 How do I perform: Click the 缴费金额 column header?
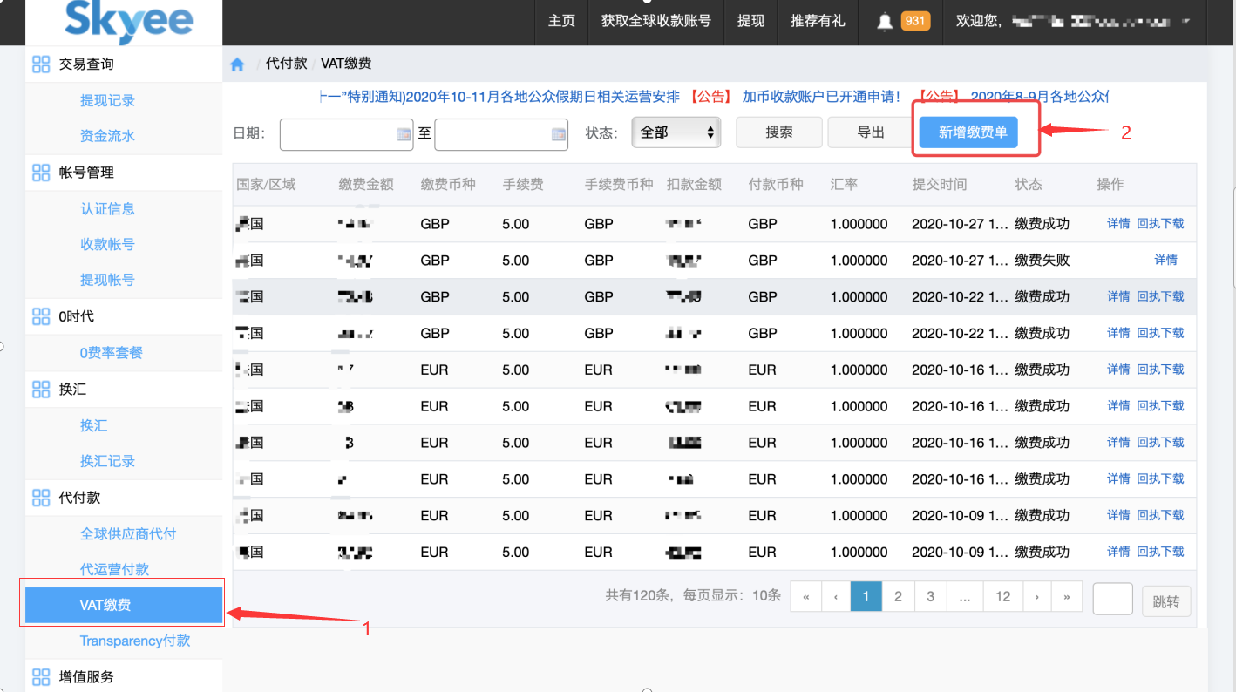[366, 184]
